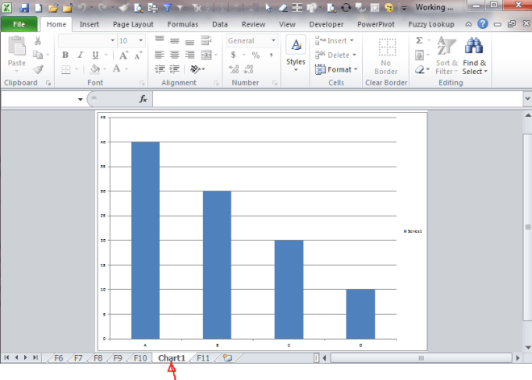This screenshot has height=380, width=532.
Task: Click the horizontal scrollbar thumb
Action: coord(421,358)
